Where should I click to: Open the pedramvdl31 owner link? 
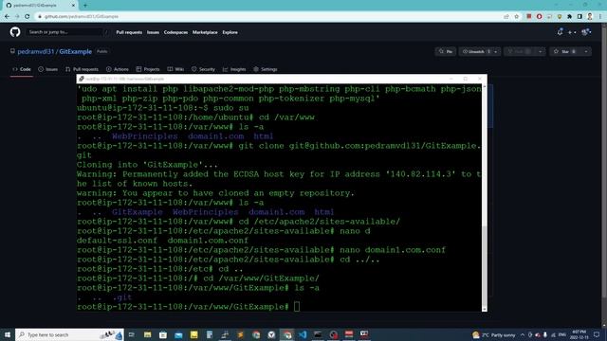click(x=36, y=51)
